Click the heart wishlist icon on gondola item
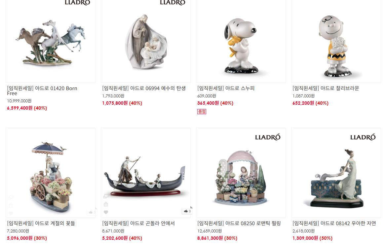Screen dimensions: 385x247 click(106, 212)
